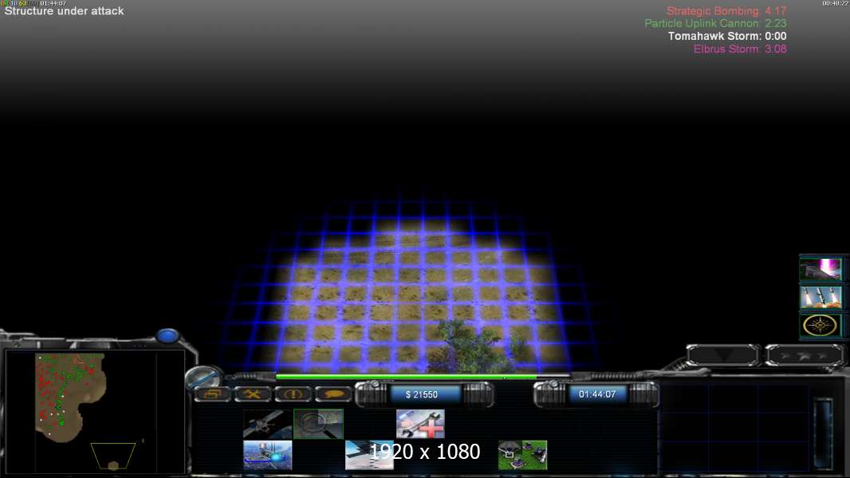Use the wrench and red cross repair icon
This screenshot has height=478, width=850.
click(421, 424)
